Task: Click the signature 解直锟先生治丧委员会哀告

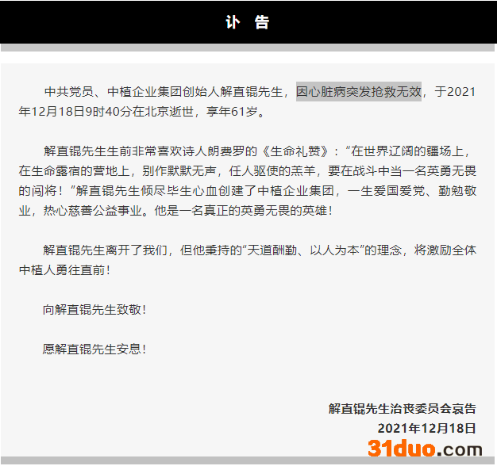Action: click(402, 409)
